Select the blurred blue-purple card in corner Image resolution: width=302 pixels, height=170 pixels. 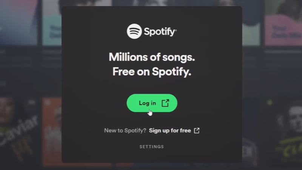[18, 22]
